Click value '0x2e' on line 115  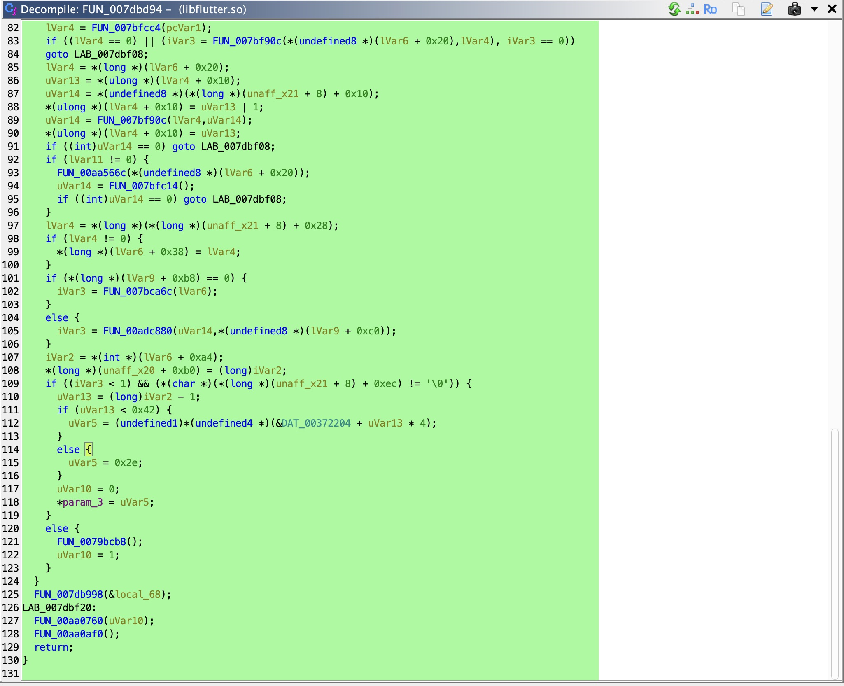126,463
